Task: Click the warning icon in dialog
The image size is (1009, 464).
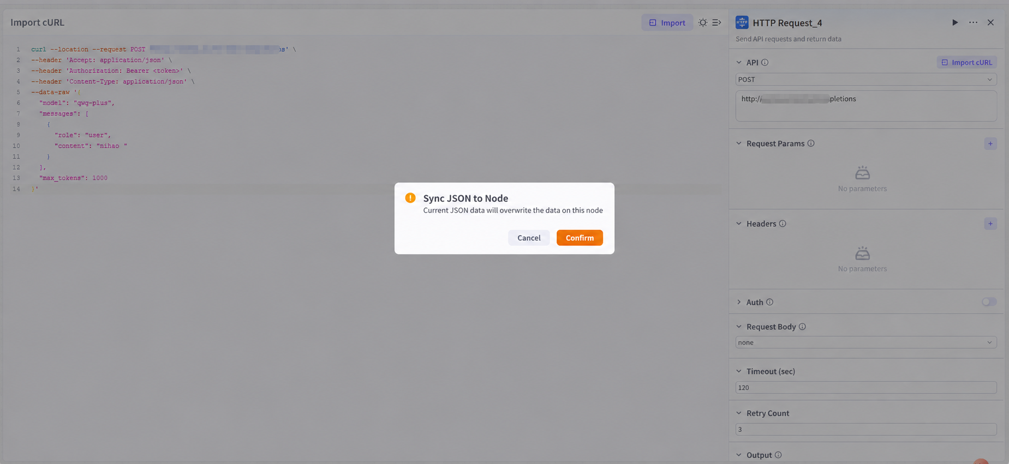Action: pos(410,198)
